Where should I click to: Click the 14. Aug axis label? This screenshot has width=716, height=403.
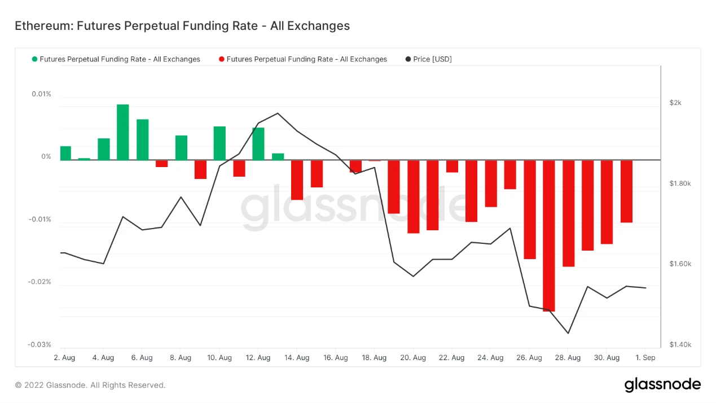click(x=297, y=358)
